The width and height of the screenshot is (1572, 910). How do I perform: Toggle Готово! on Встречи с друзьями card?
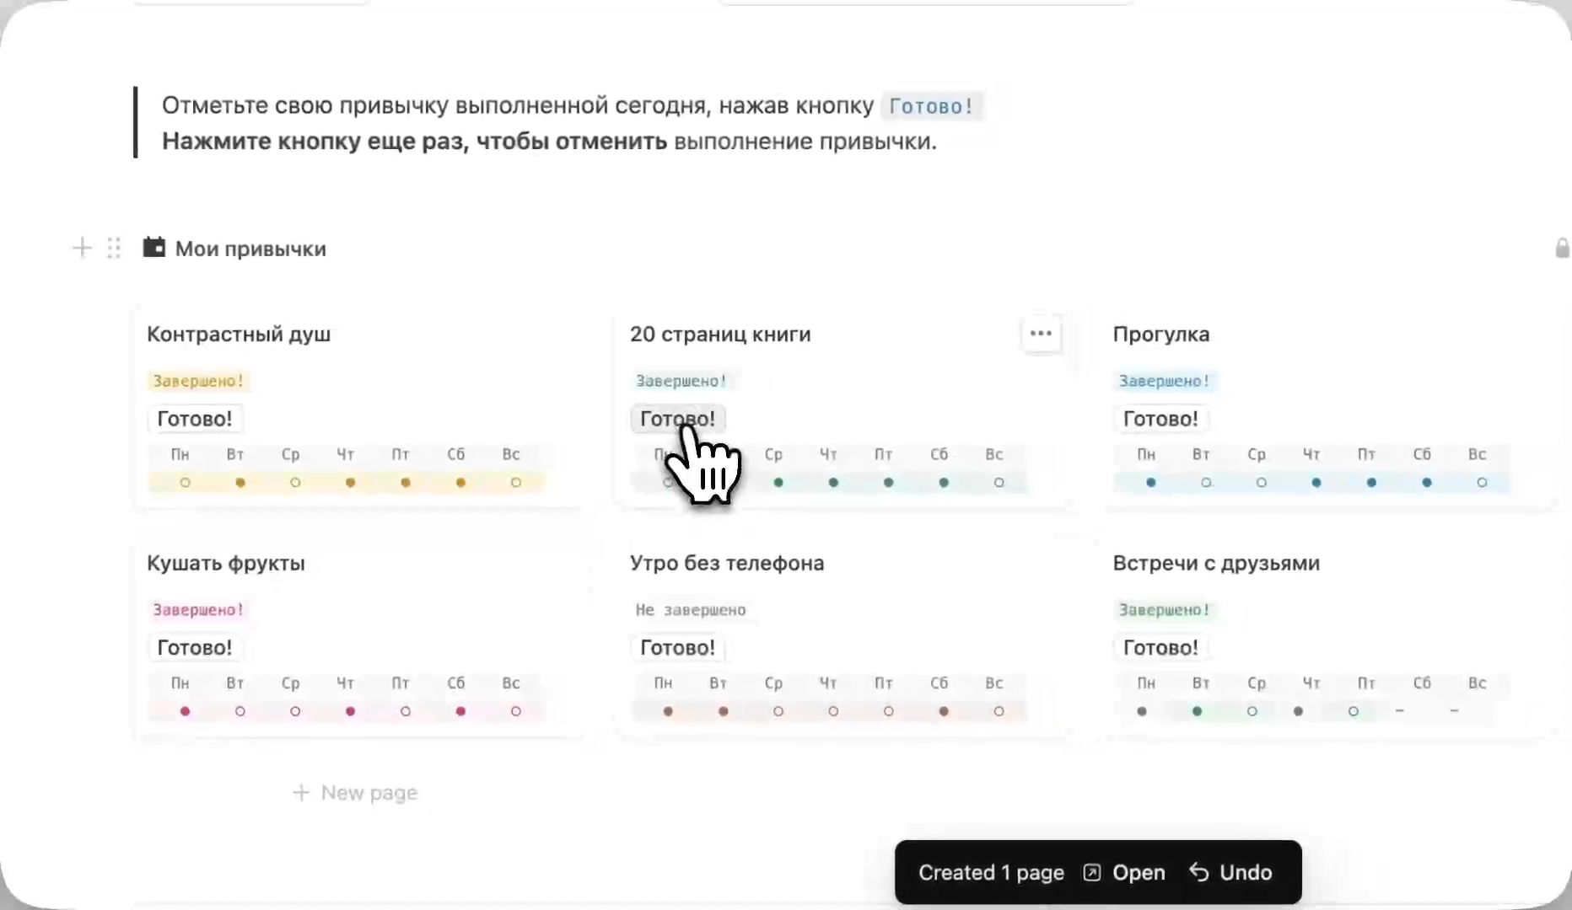click(1160, 647)
